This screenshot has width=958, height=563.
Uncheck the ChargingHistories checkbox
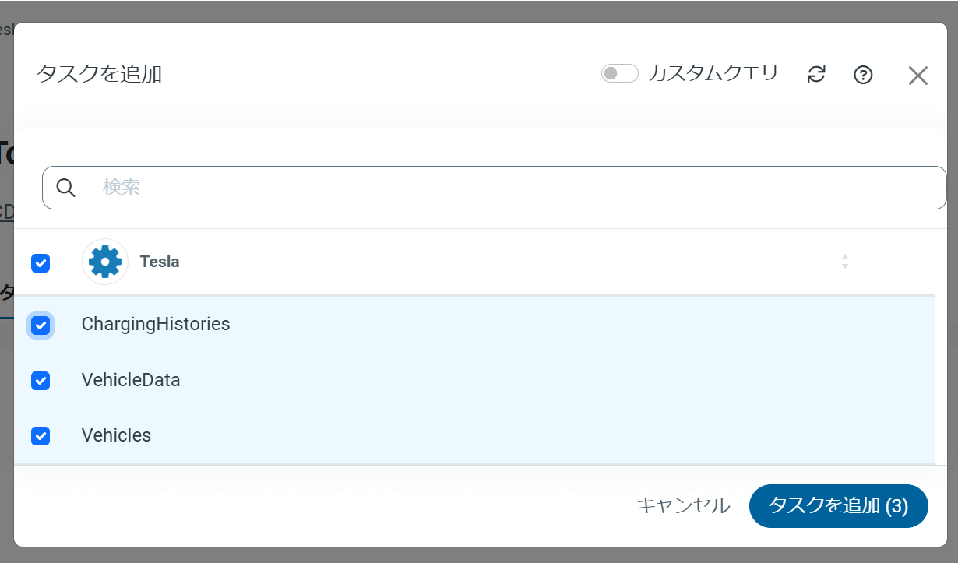[41, 325]
